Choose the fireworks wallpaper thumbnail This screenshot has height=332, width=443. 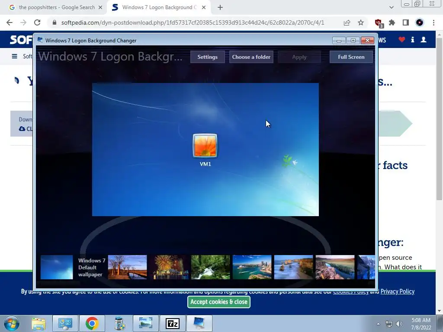(x=169, y=267)
